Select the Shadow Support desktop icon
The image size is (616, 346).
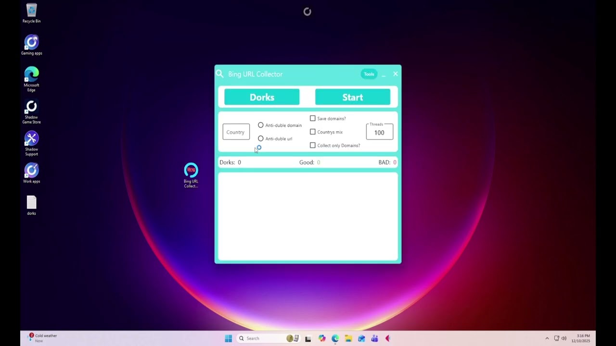pyautogui.click(x=31, y=144)
